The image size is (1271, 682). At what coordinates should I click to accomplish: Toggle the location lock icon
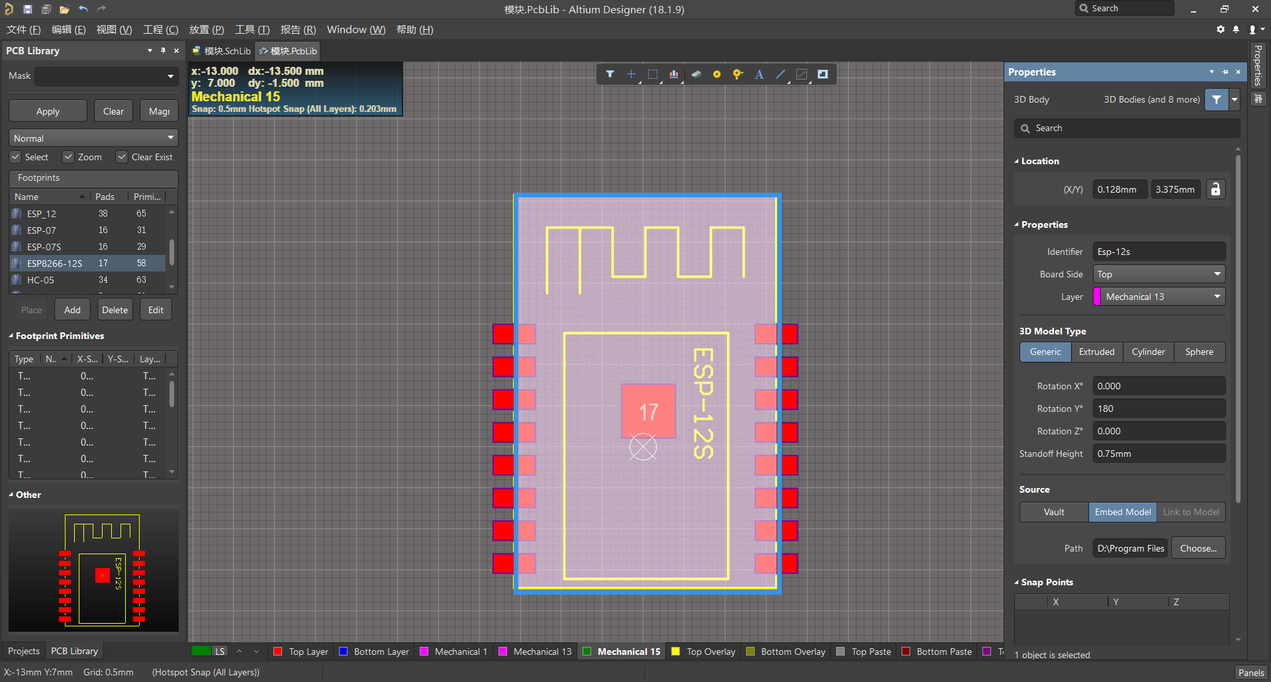pyautogui.click(x=1215, y=189)
